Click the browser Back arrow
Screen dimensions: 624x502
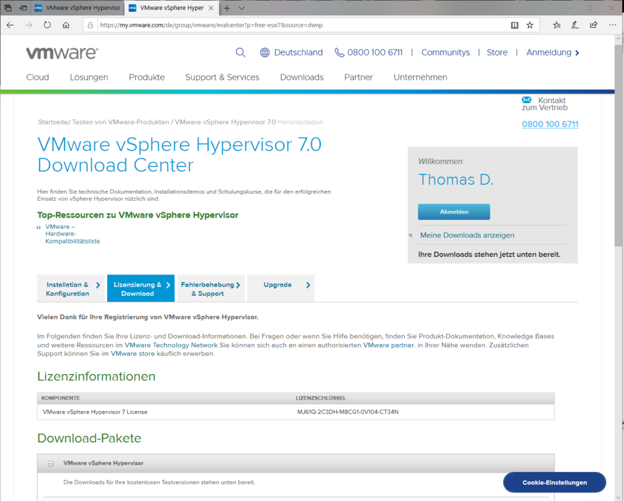click(10, 25)
